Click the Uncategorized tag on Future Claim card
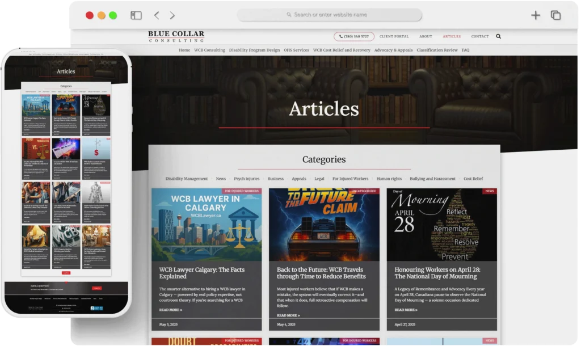The width and height of the screenshot is (581, 350). point(364,191)
